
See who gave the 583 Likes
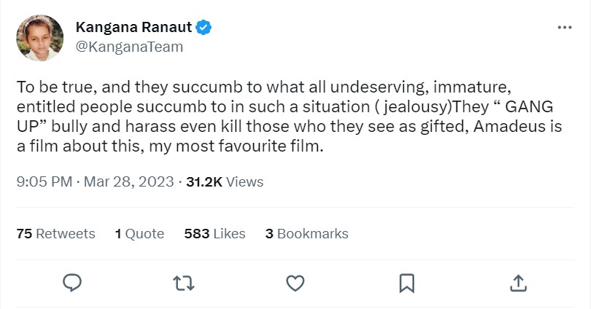tap(214, 234)
